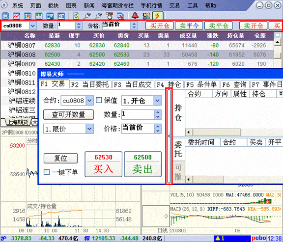Click the 沪铜0809 quote row
The image size is (283, 242).
137,64
